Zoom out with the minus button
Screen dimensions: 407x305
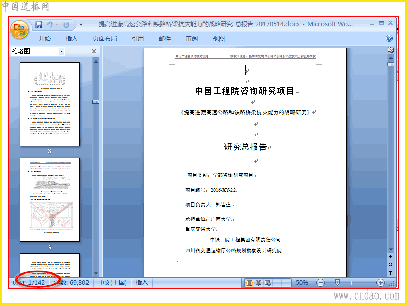tap(321, 283)
